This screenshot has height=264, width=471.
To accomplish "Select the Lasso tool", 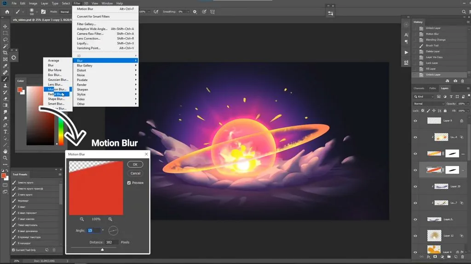I will pyautogui.click(x=5, y=39).
